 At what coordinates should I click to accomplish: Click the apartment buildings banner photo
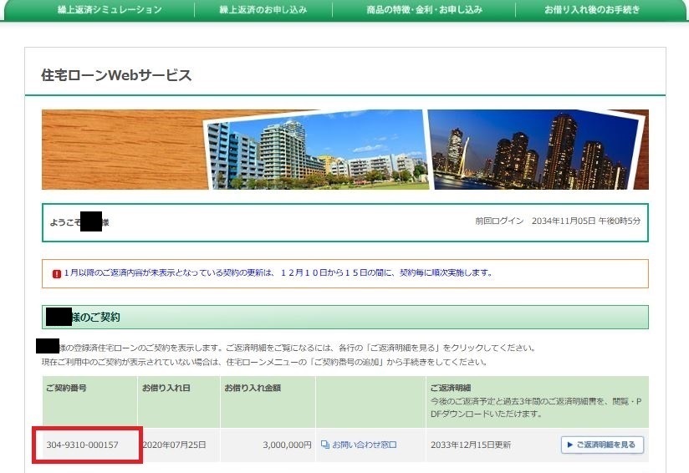coord(314,150)
